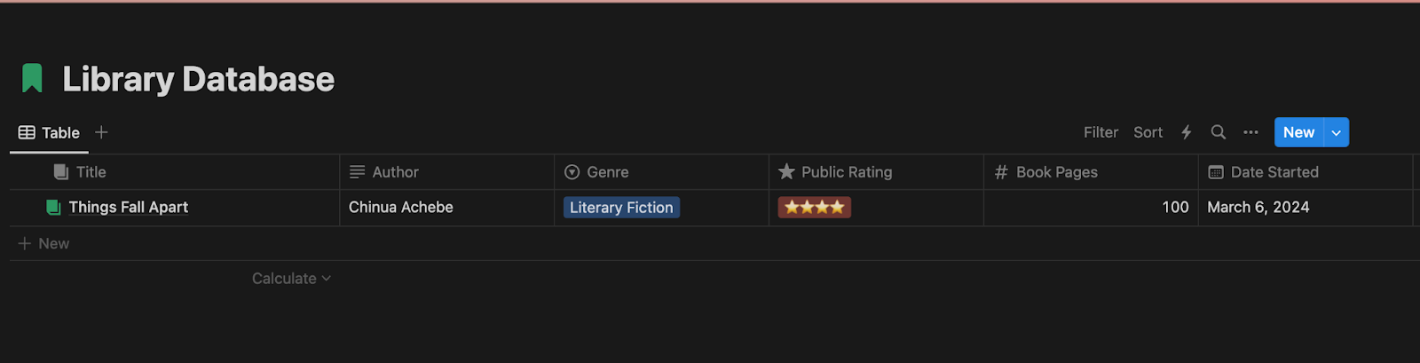Click Sort in the database toolbar
1420x363 pixels.
click(x=1148, y=132)
